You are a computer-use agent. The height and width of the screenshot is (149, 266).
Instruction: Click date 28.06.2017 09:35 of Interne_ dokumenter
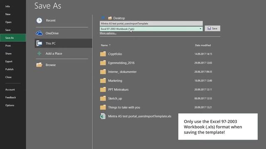point(203,72)
